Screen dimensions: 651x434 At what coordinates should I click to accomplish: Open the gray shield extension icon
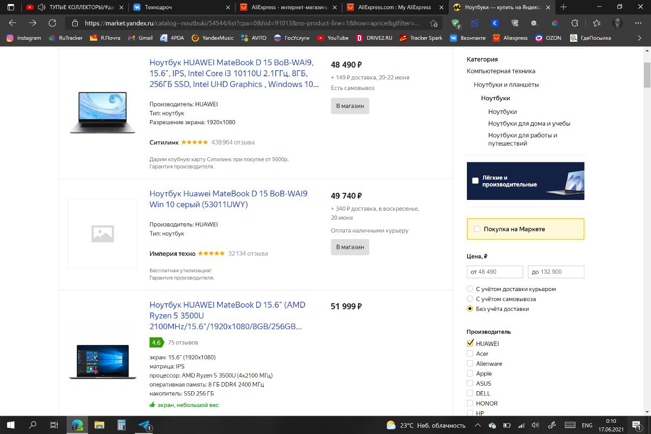515,23
